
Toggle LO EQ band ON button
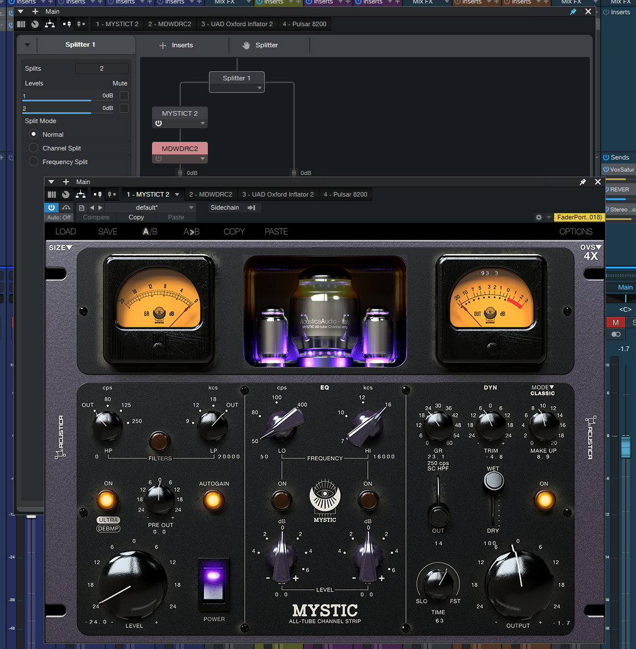coord(282,500)
